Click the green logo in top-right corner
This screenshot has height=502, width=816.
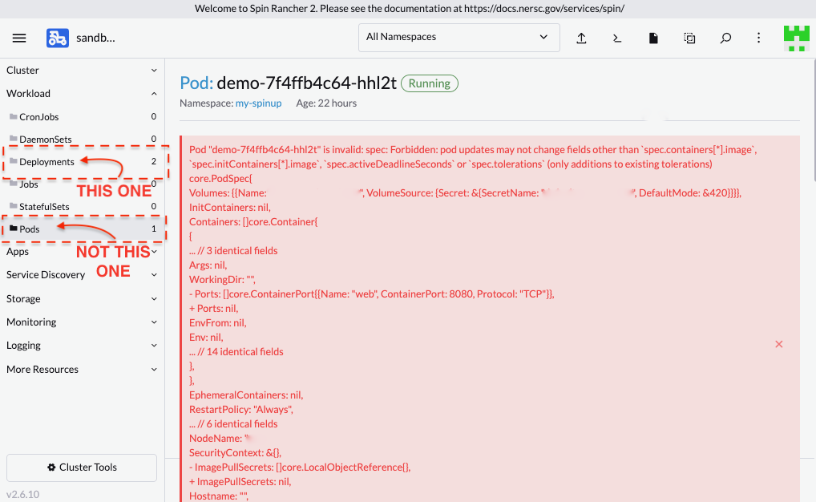tap(796, 38)
